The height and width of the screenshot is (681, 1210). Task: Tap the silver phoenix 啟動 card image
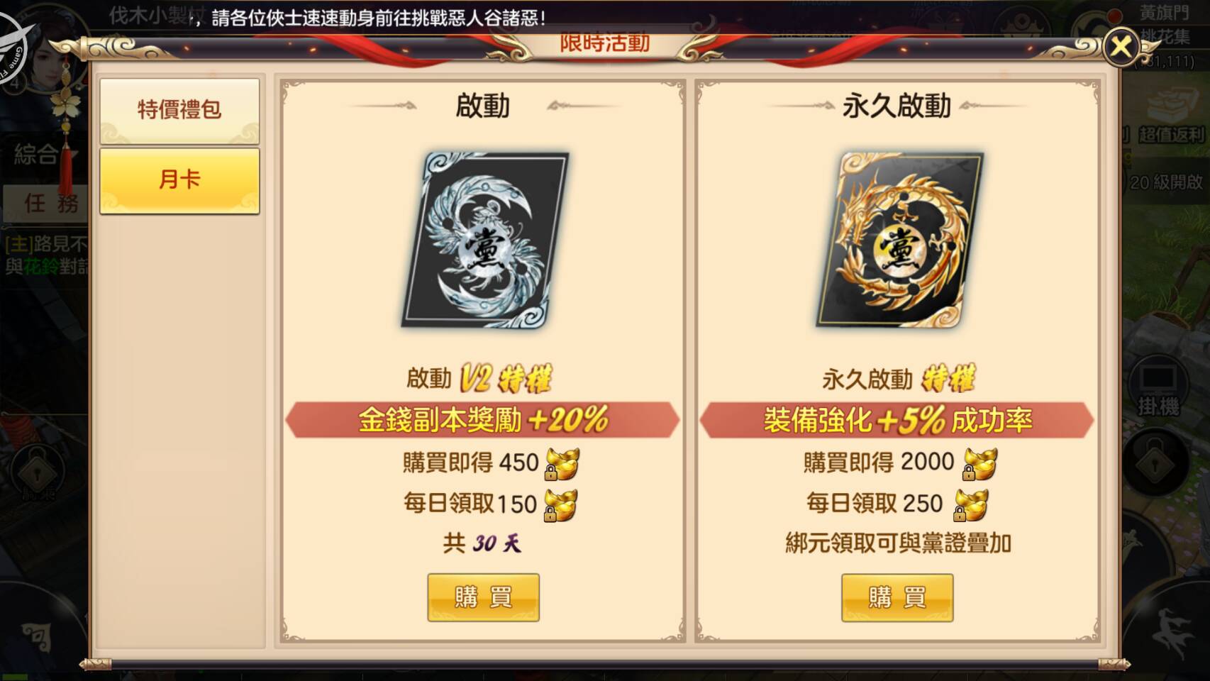[484, 240]
